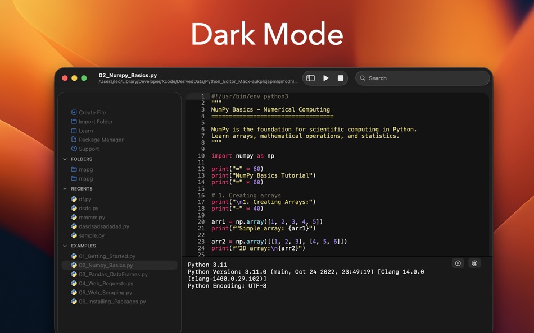The height and width of the screenshot is (333, 534).
Task: Clear console output with the trash icon
Action: [474, 263]
